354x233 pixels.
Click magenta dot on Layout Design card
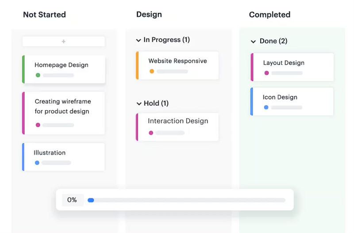click(266, 73)
